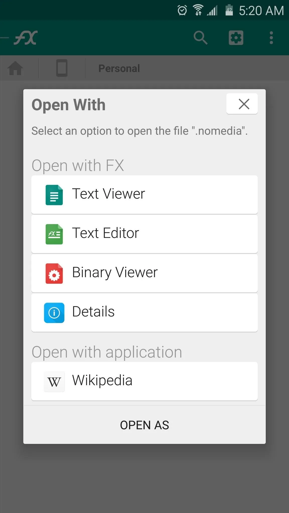Tap the green FX Text Editor icon
Screen dimensions: 289x513
54,234
